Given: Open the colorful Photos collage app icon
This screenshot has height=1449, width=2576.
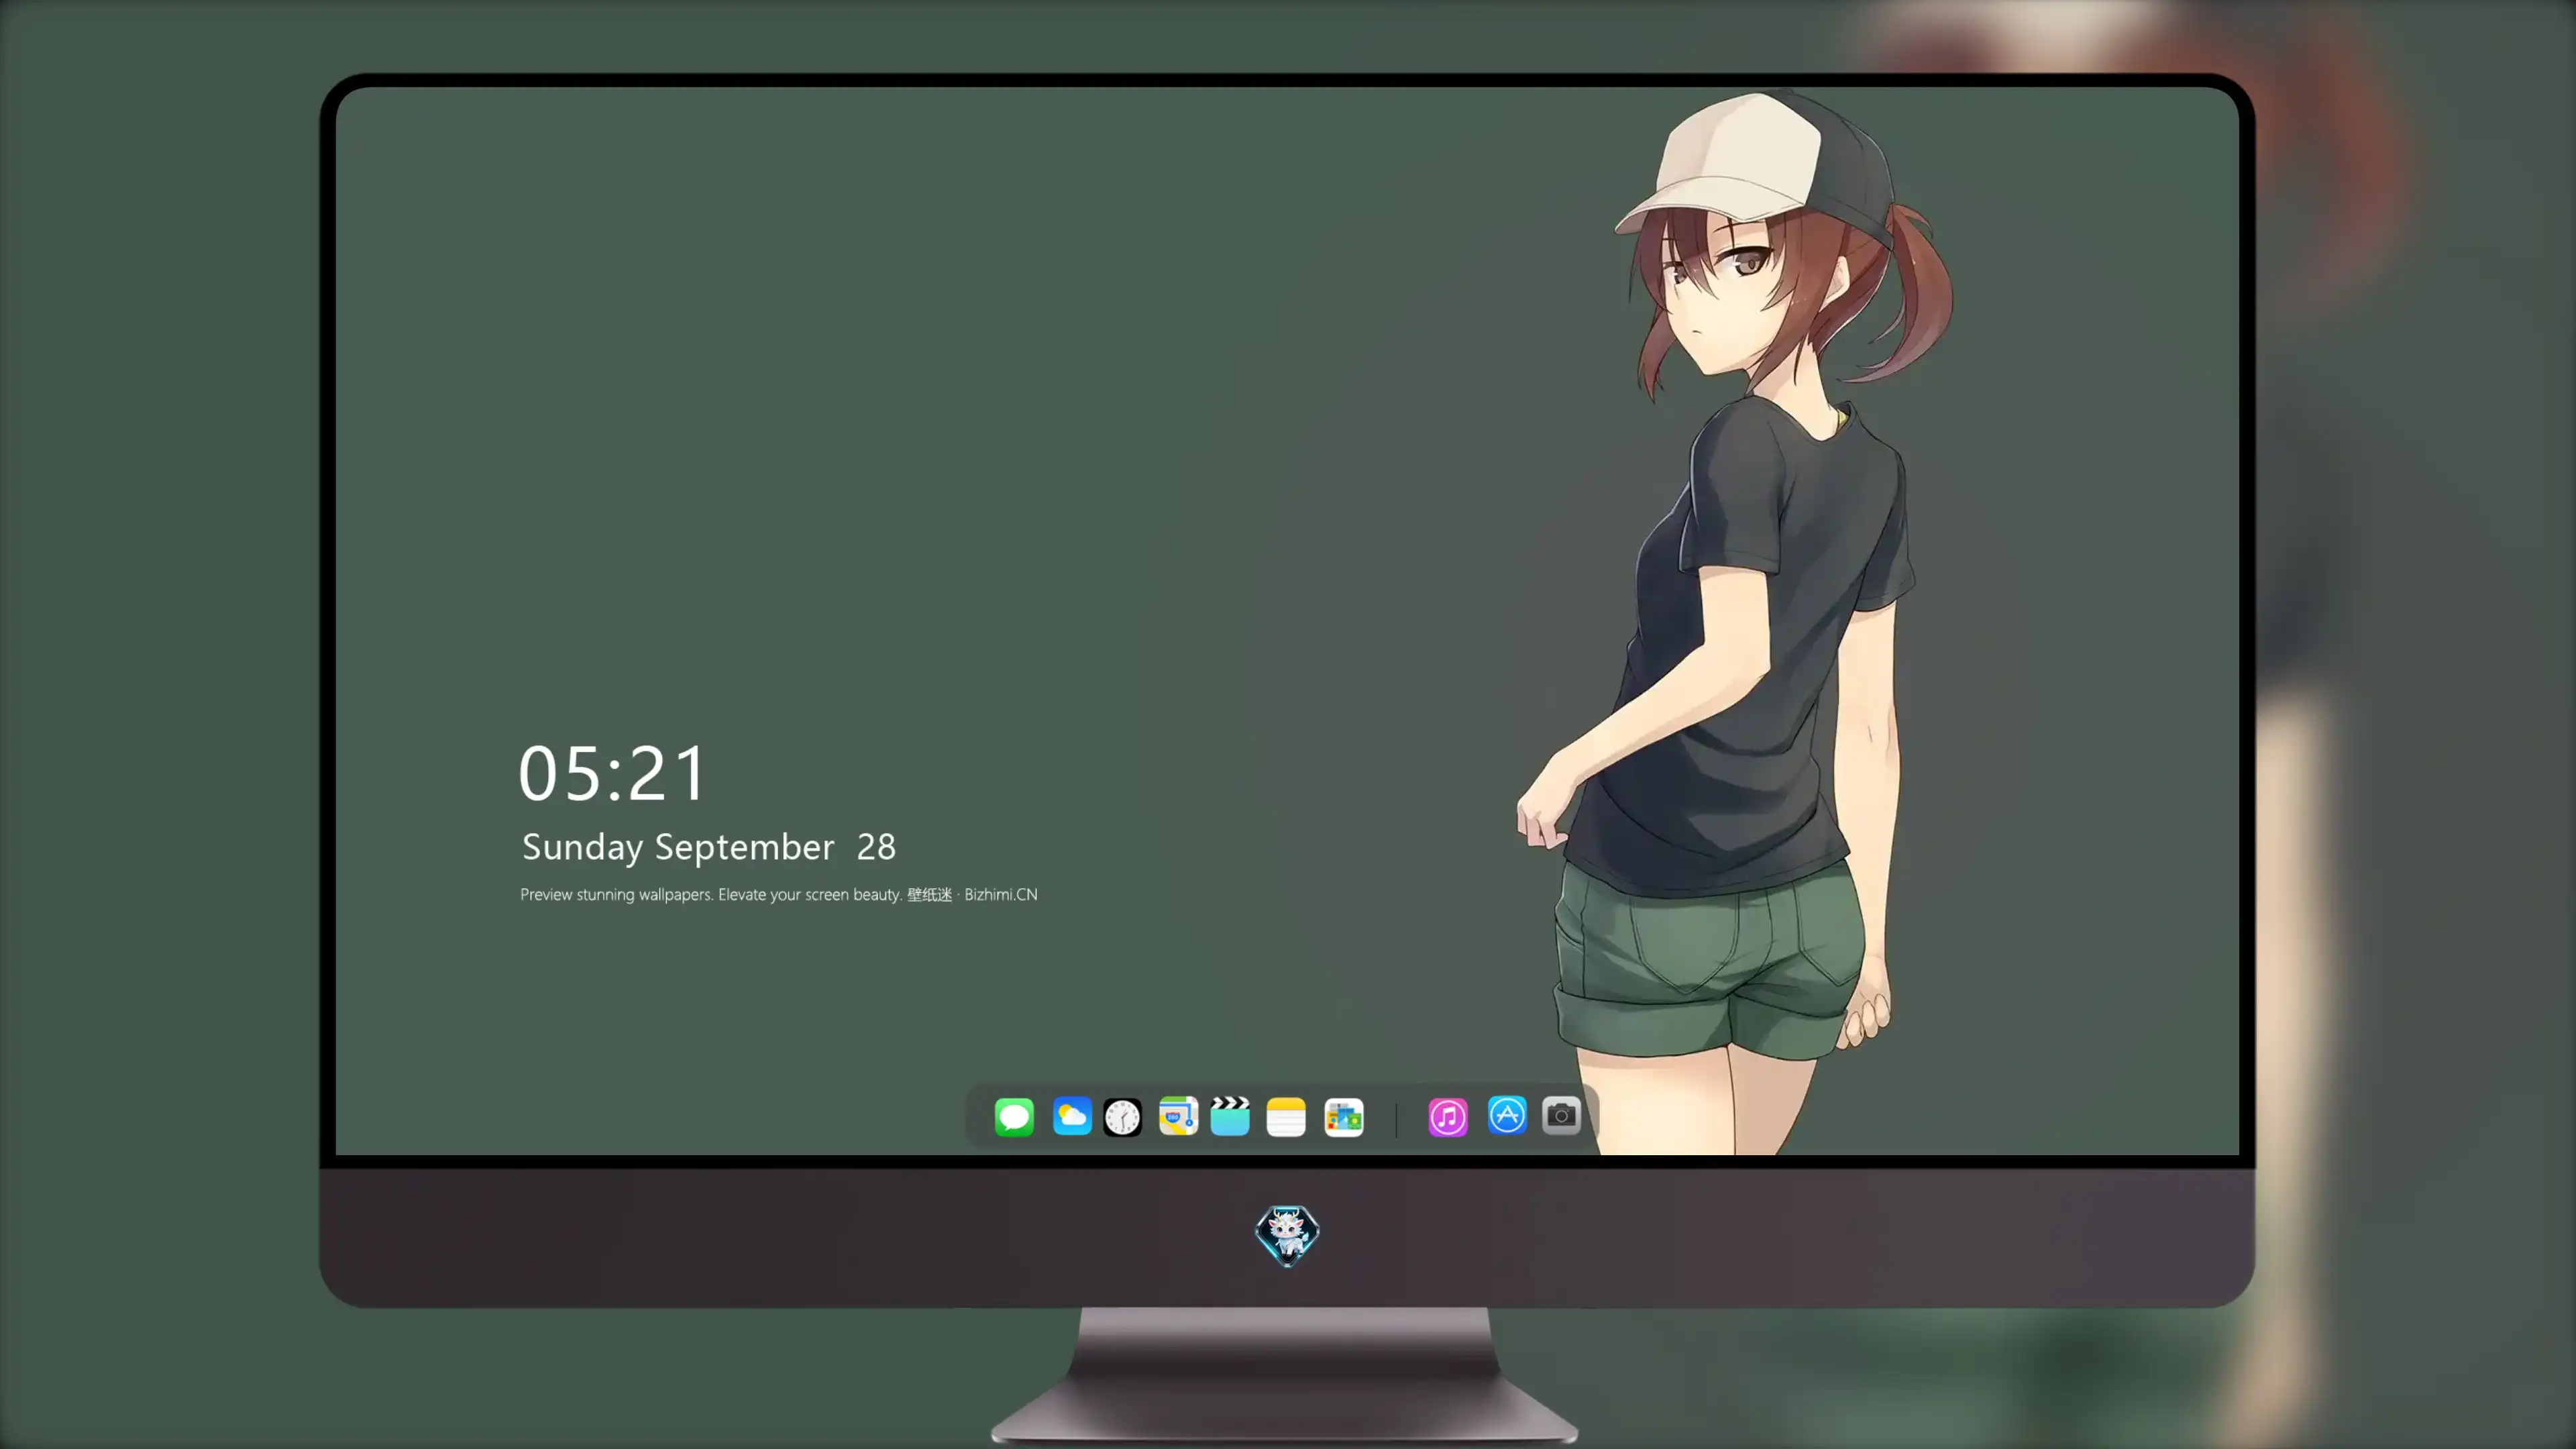Looking at the screenshot, I should [1344, 1116].
